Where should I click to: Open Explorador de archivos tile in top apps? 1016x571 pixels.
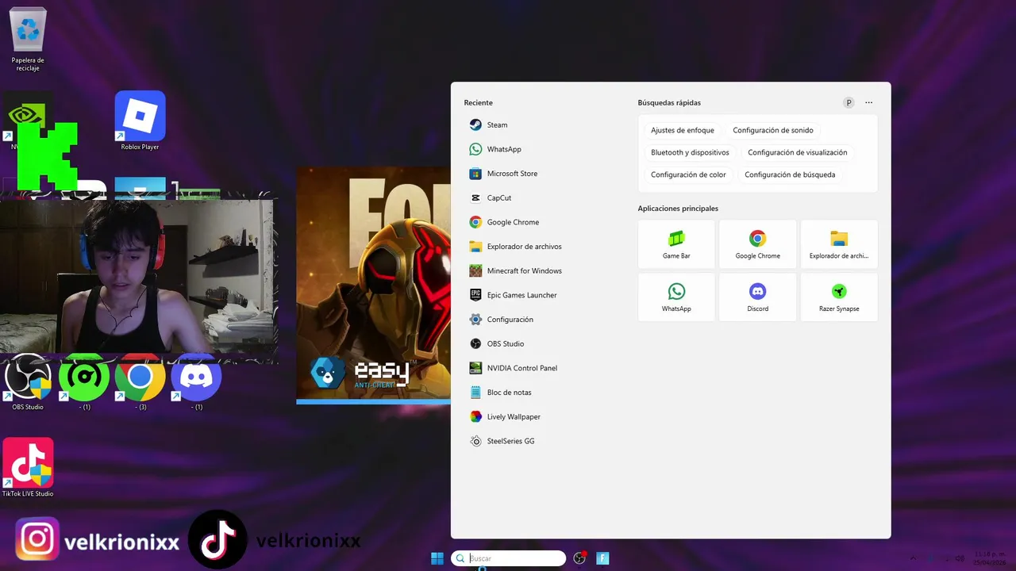(x=839, y=244)
